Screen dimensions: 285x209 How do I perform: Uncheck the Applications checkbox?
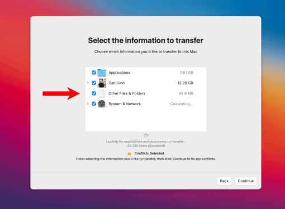94,73
